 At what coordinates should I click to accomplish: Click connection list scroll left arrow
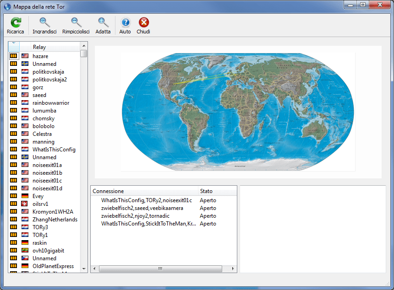pos(94,269)
